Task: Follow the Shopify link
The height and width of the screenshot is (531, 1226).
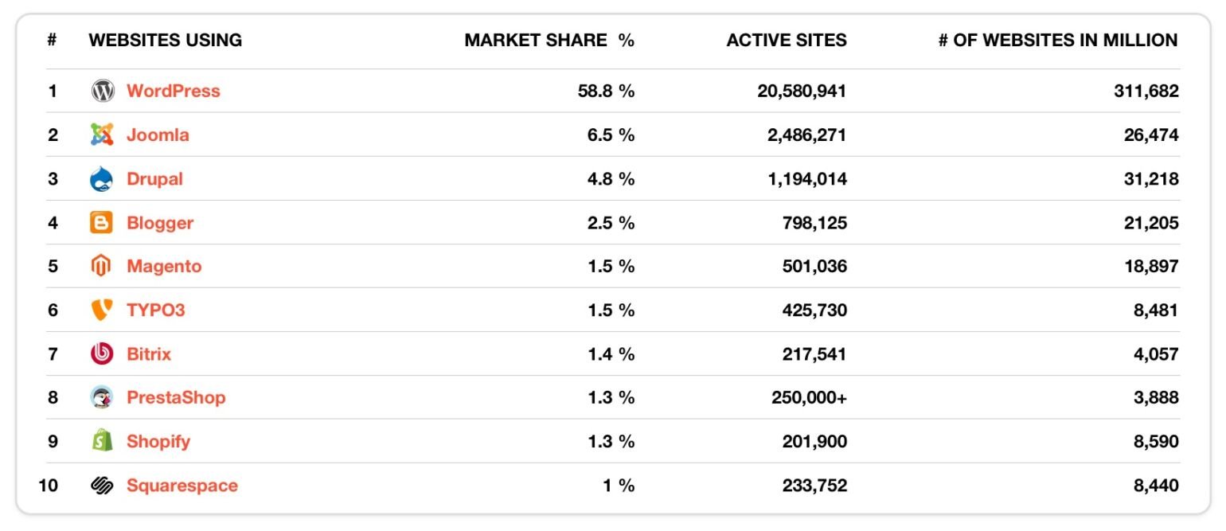Action: pos(158,441)
